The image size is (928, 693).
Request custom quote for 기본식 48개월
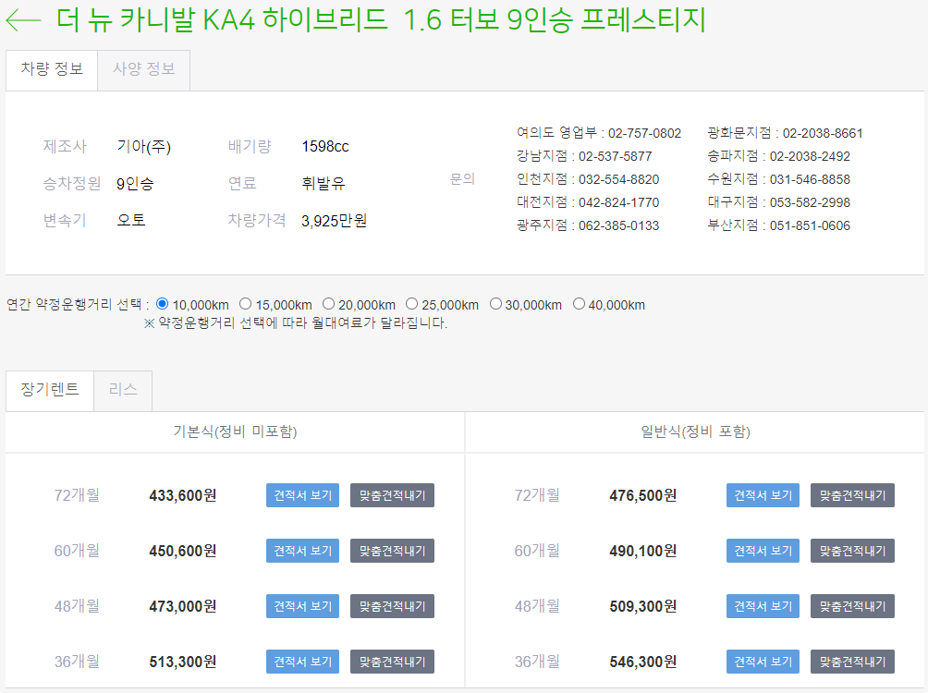tap(393, 606)
